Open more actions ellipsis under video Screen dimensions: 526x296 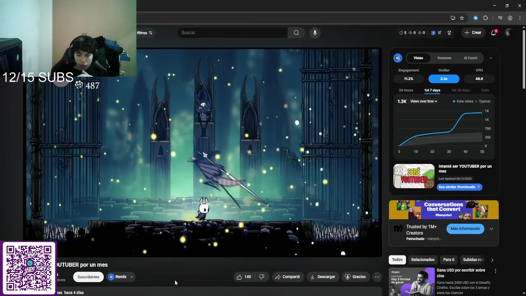(377, 277)
